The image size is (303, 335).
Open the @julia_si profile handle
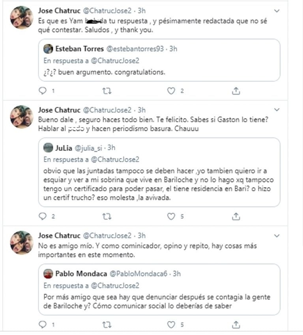tap(88, 148)
